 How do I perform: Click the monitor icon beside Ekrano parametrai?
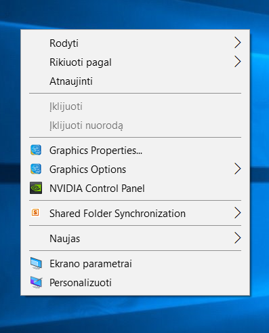coord(36,263)
